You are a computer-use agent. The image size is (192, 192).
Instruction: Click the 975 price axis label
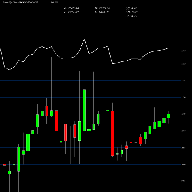coord(183,181)
